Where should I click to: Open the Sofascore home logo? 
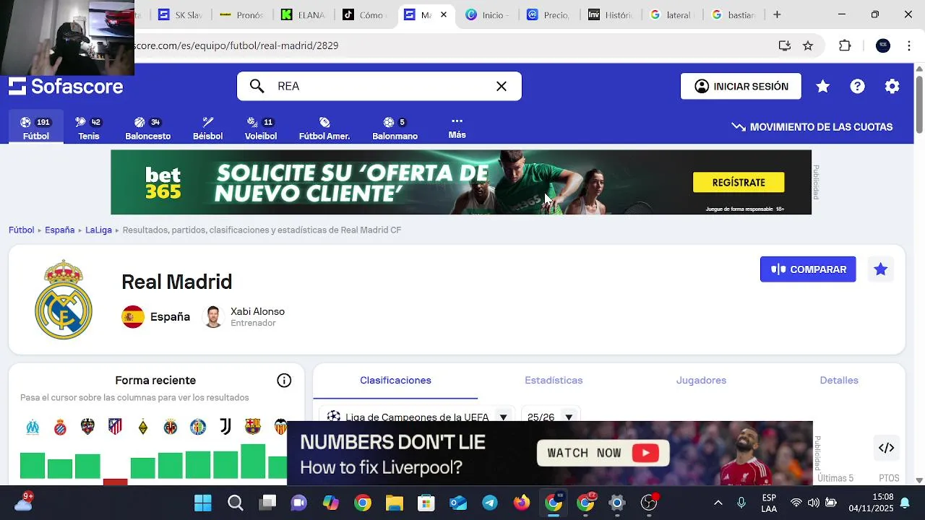[x=66, y=87]
